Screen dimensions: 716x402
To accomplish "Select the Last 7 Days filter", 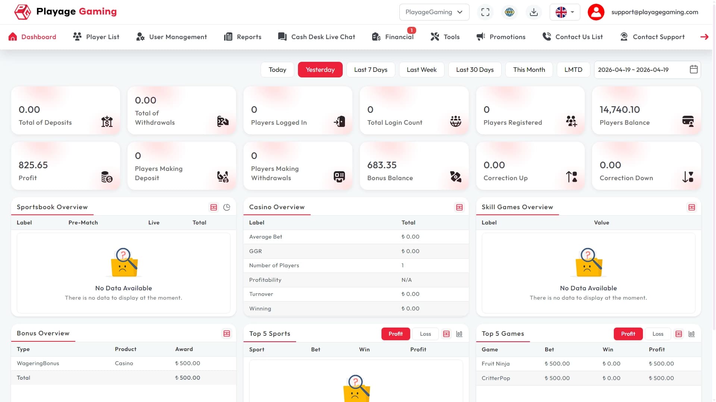I will coord(371,70).
